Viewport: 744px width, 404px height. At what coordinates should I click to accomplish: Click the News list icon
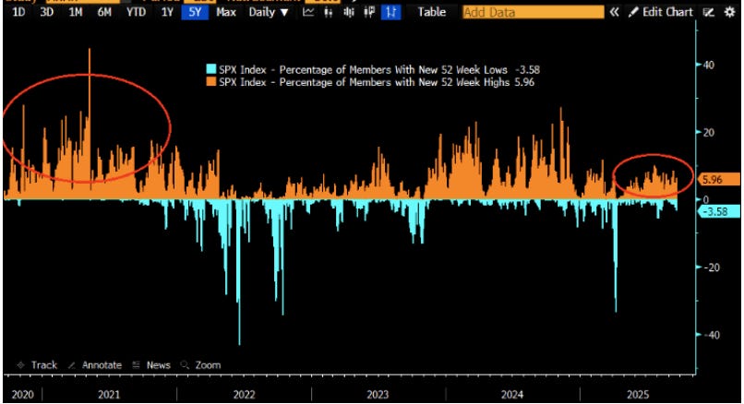pyautogui.click(x=137, y=365)
